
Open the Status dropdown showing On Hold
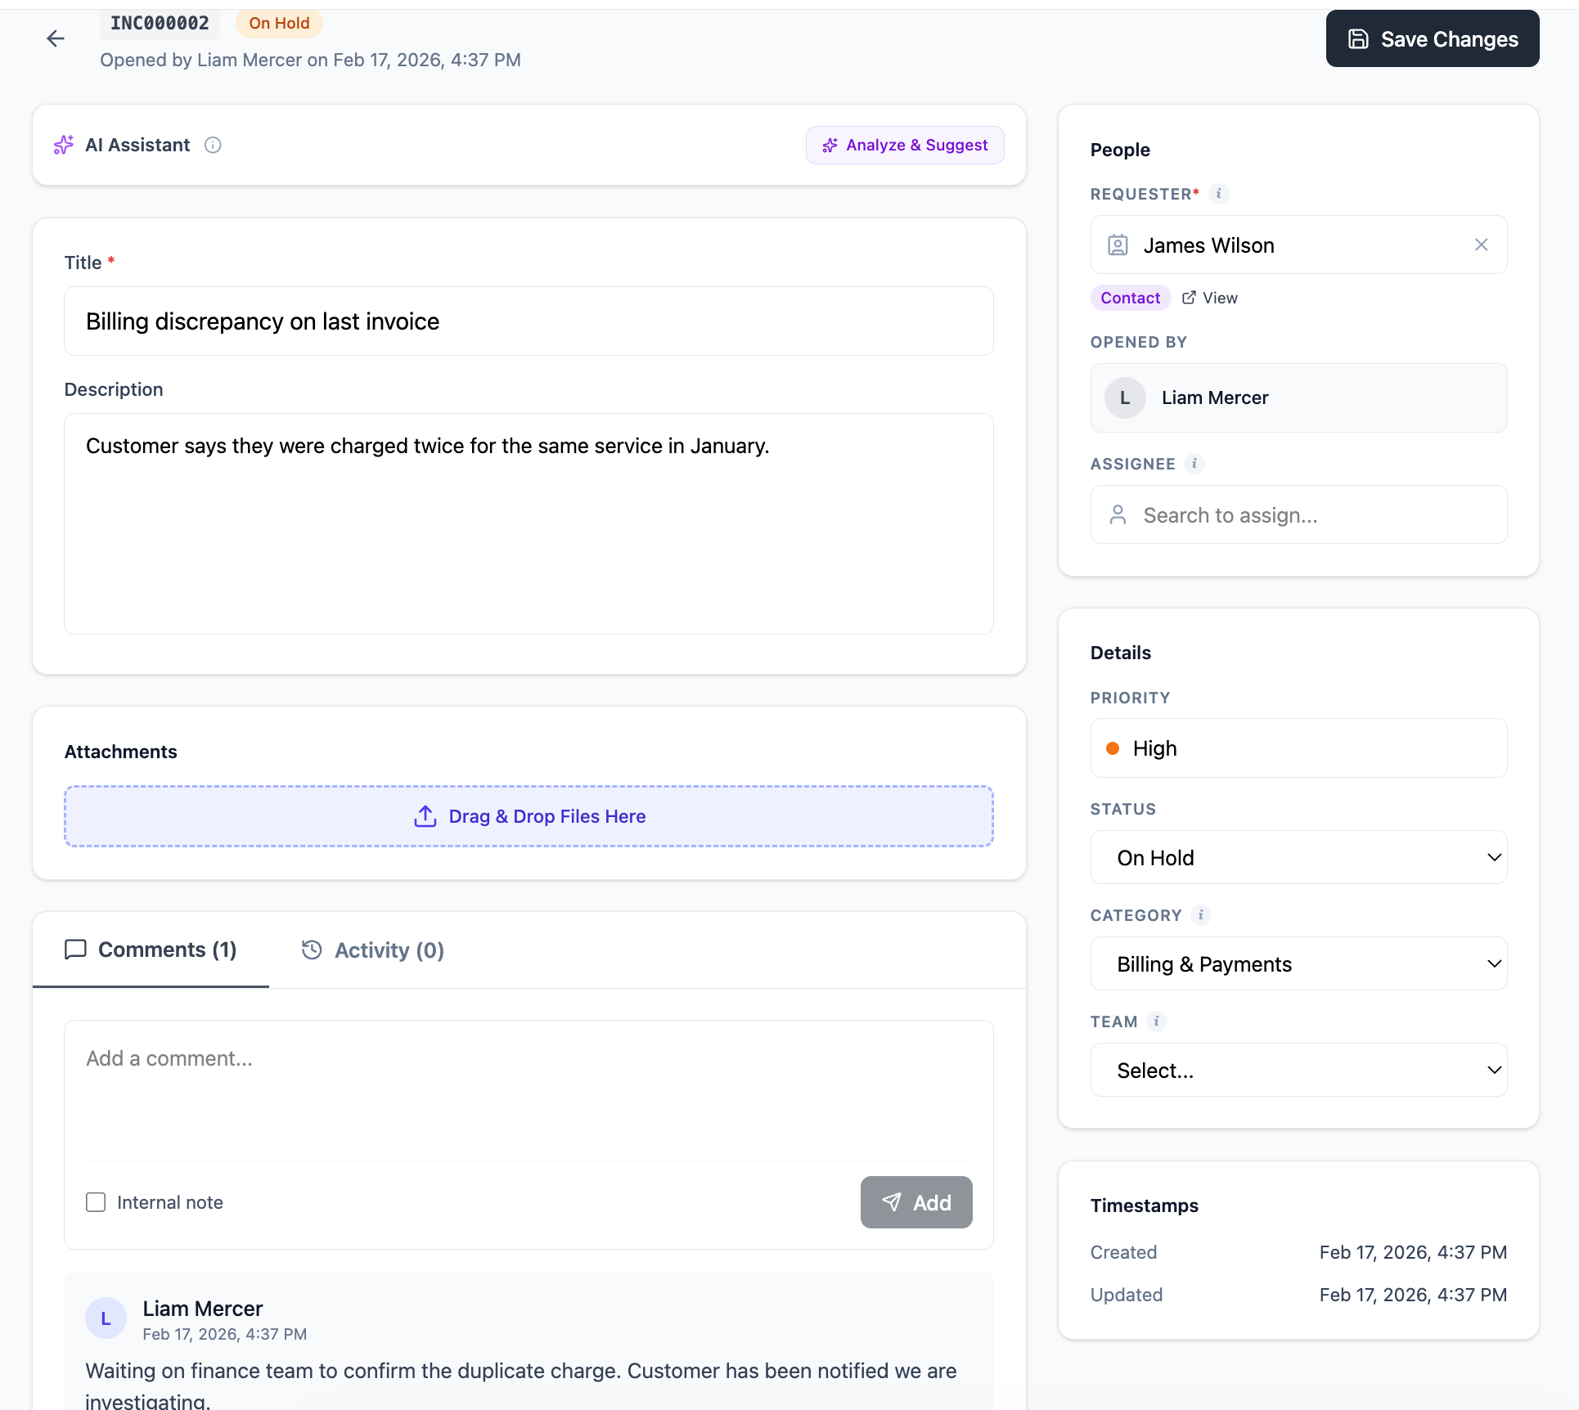tap(1298, 857)
